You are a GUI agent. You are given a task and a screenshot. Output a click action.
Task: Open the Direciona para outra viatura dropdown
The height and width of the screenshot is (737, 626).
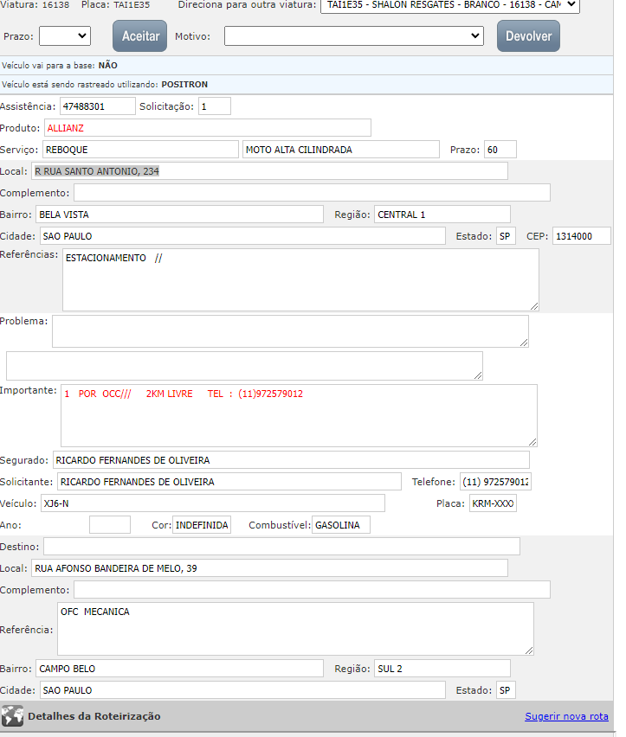tap(449, 5)
